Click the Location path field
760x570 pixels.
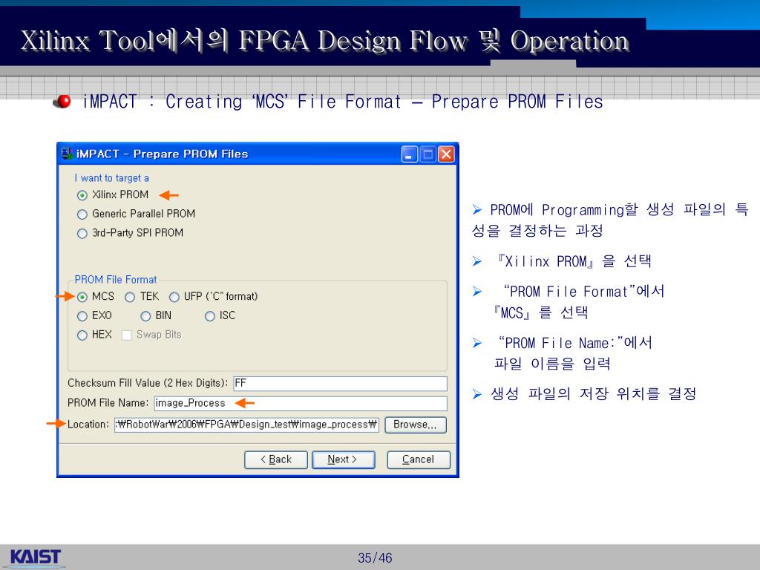[x=246, y=425]
